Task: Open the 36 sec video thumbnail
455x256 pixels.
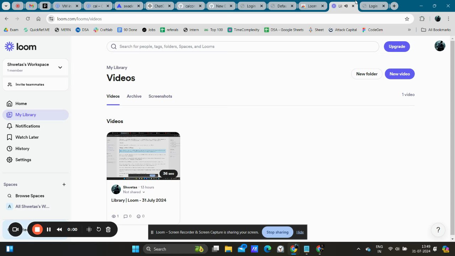Action: pos(143,156)
